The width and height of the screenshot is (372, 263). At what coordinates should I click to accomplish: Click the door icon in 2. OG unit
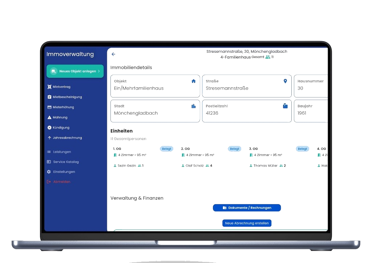click(x=183, y=155)
